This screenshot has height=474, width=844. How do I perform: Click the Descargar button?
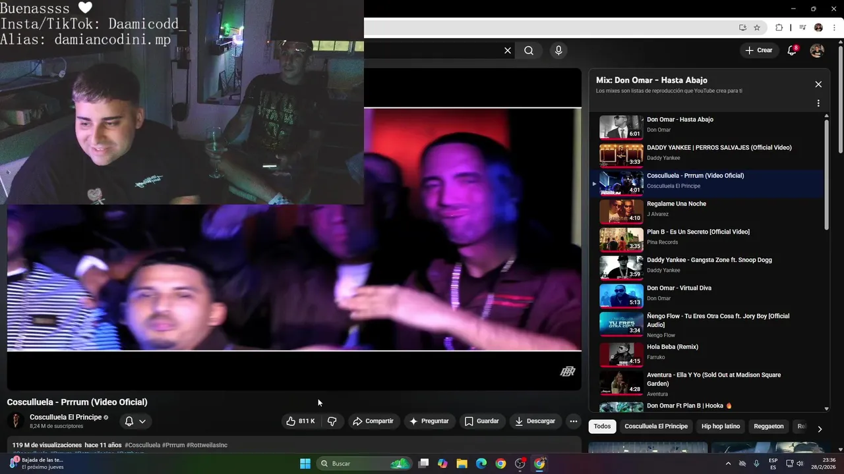(x=535, y=421)
